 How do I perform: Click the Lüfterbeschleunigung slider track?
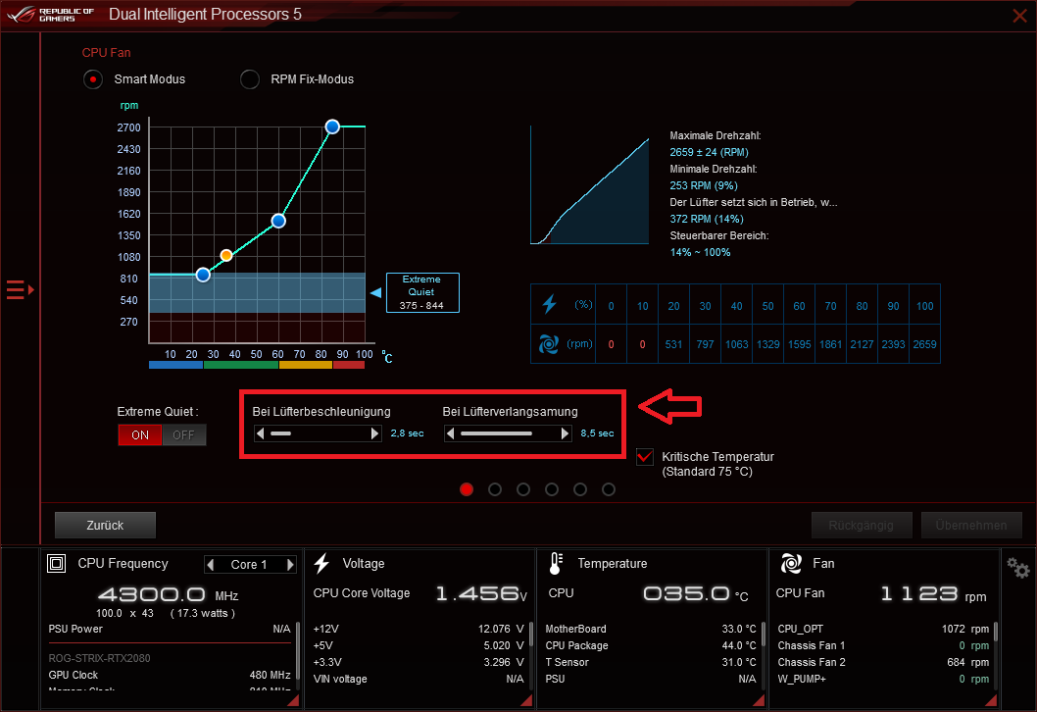318,433
